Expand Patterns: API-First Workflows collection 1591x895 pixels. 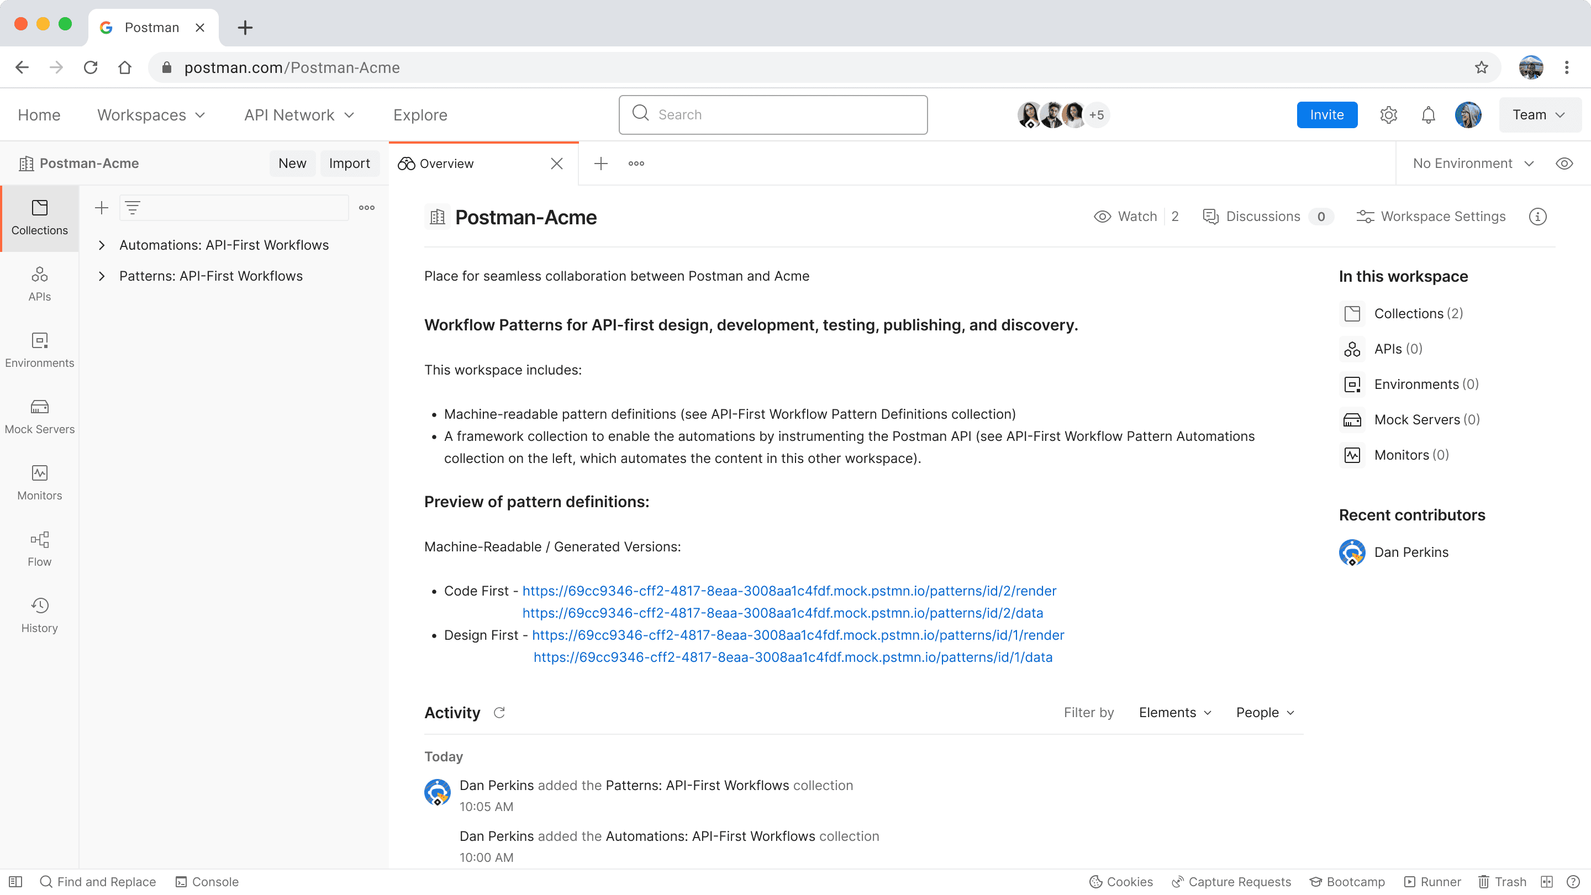(102, 276)
